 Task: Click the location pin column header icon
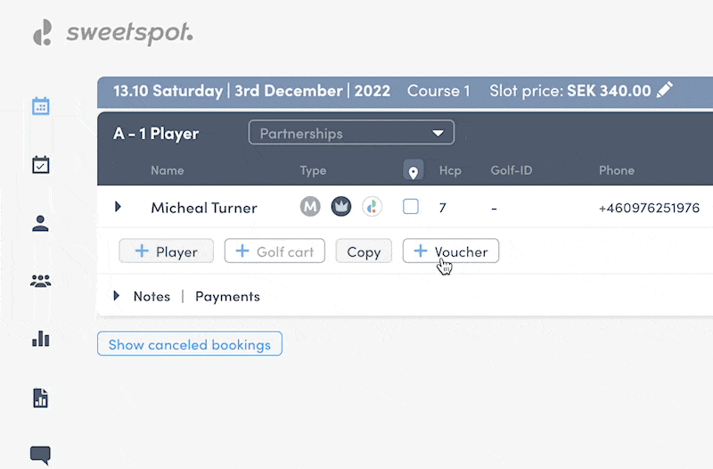(413, 171)
